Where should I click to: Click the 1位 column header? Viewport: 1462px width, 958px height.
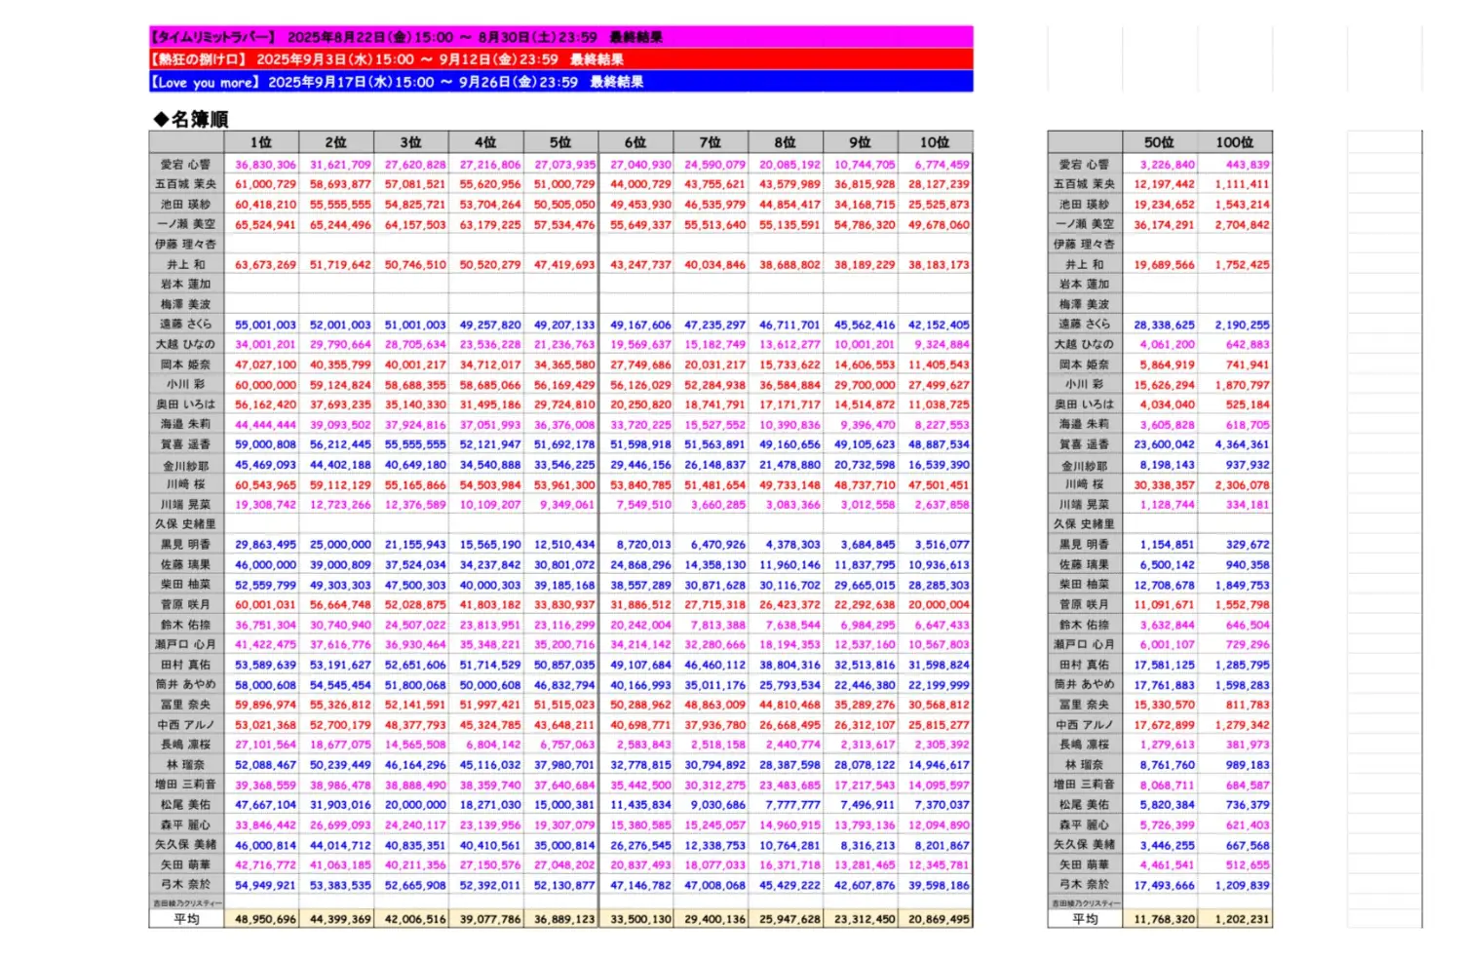(x=261, y=142)
